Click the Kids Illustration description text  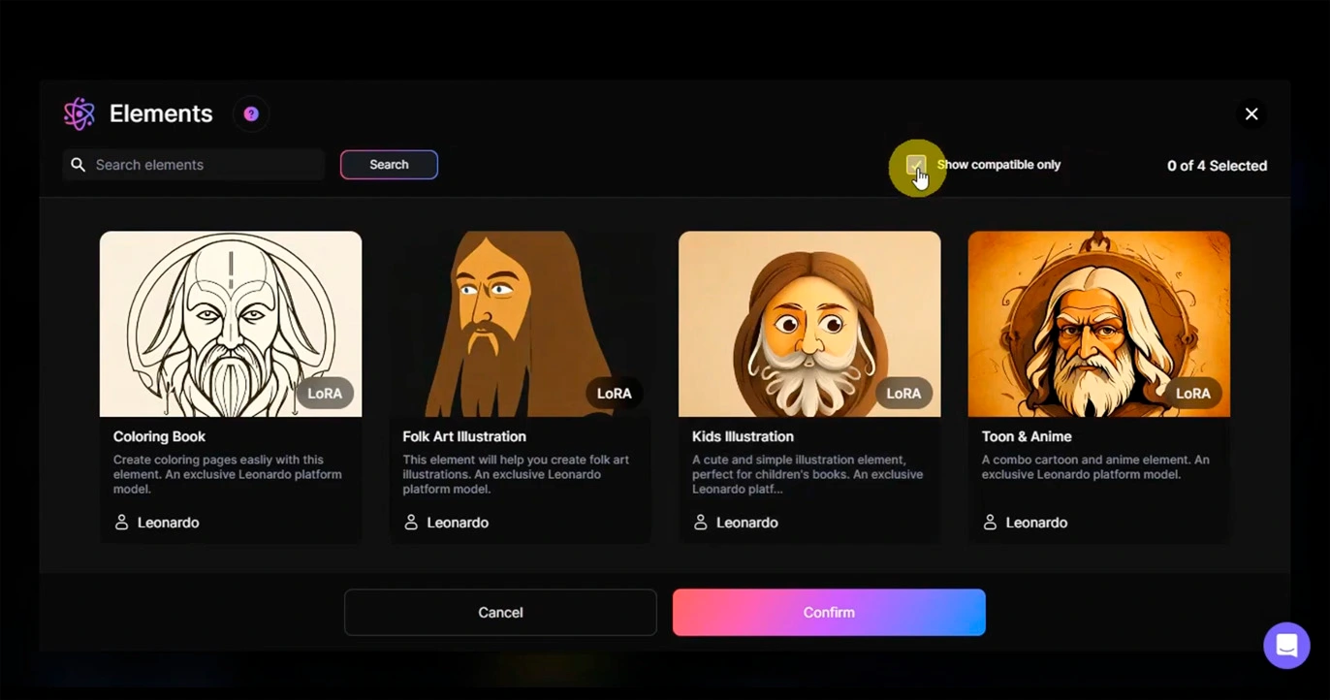tap(807, 475)
